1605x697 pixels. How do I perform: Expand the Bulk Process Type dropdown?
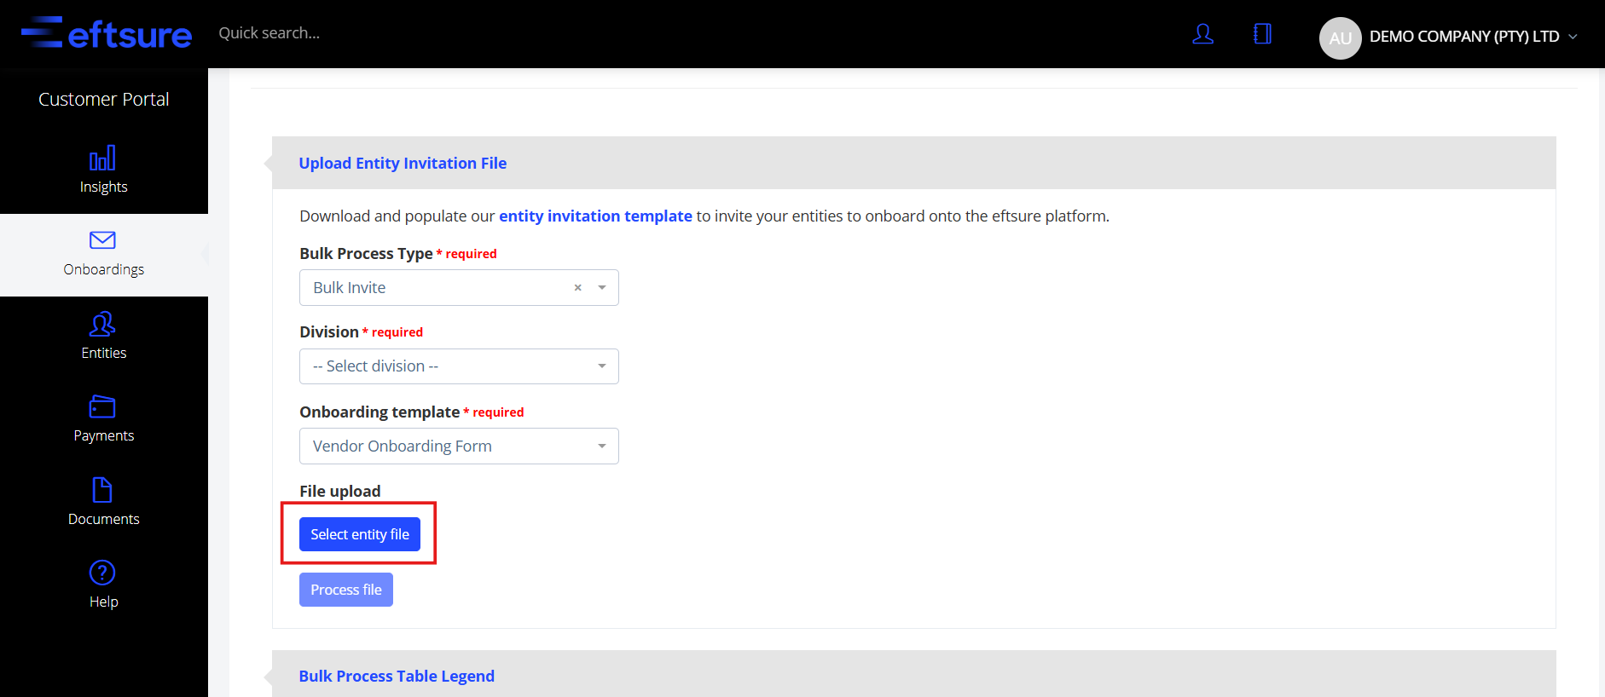(602, 288)
